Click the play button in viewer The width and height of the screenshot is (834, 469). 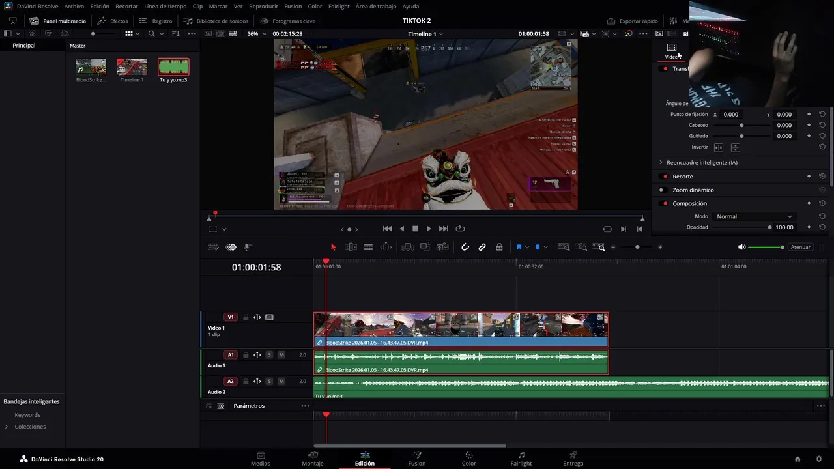click(429, 229)
